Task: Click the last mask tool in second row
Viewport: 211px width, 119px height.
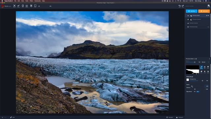Action: click(x=208, y=72)
